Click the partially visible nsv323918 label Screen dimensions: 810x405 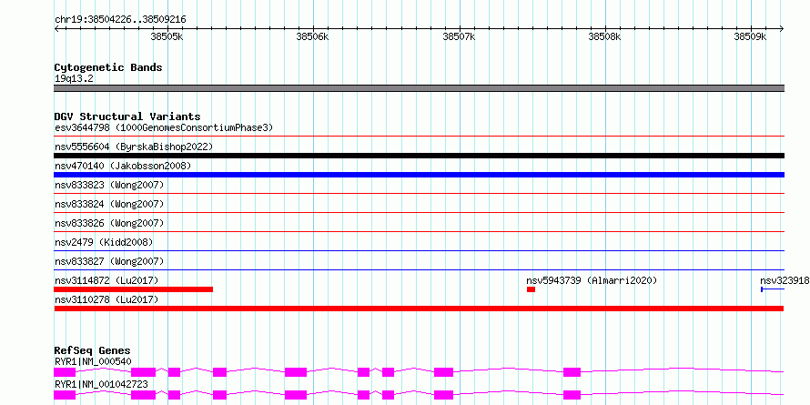(785, 280)
